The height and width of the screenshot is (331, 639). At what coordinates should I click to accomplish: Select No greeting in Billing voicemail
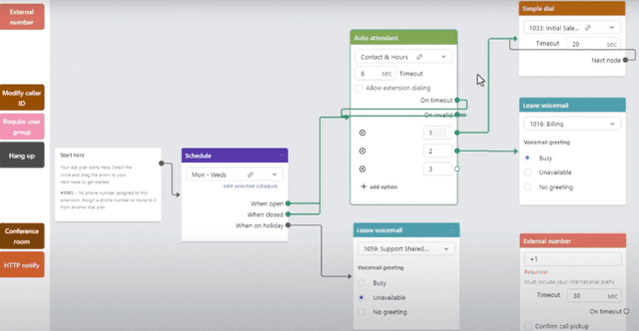tap(528, 187)
